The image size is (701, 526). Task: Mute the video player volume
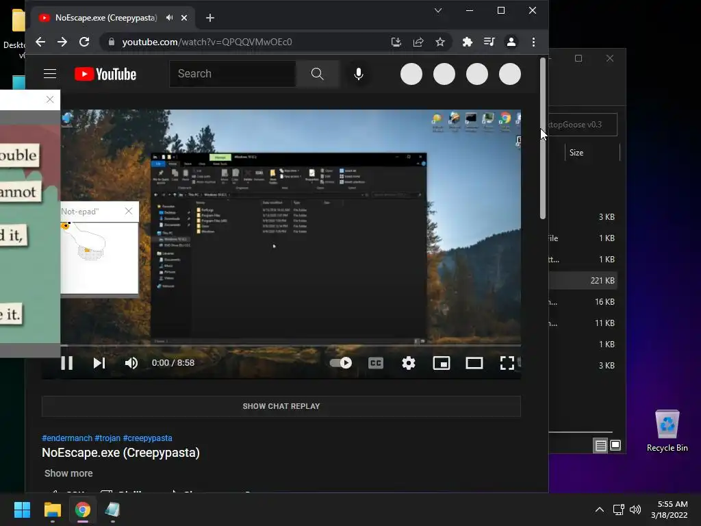tap(131, 363)
